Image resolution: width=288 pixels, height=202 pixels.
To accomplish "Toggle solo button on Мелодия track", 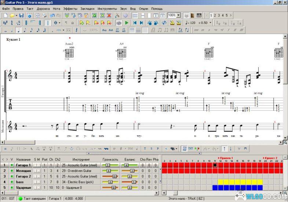I will 36,171.
